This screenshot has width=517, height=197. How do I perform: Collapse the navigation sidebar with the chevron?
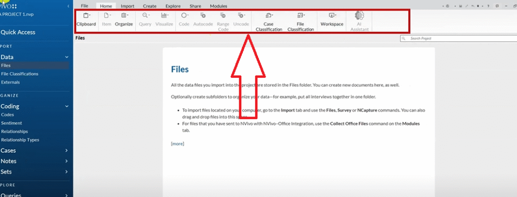point(68,6)
